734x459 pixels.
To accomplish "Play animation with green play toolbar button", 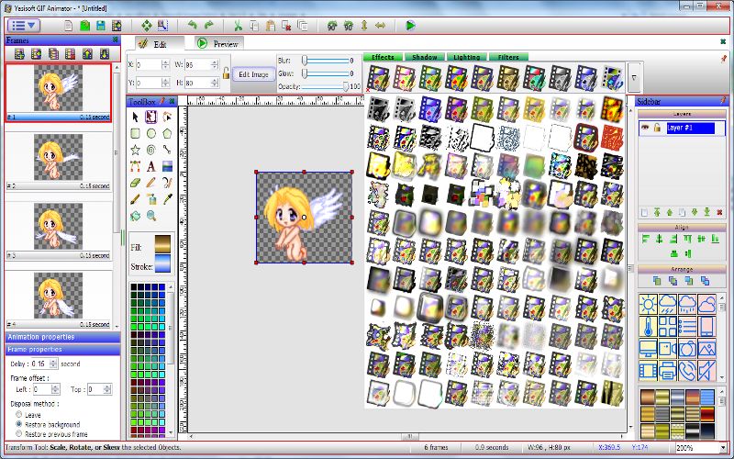I will click(x=410, y=26).
